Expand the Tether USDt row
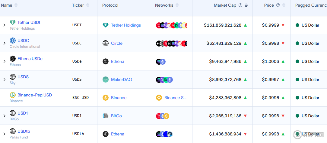 click(x=4, y=25)
